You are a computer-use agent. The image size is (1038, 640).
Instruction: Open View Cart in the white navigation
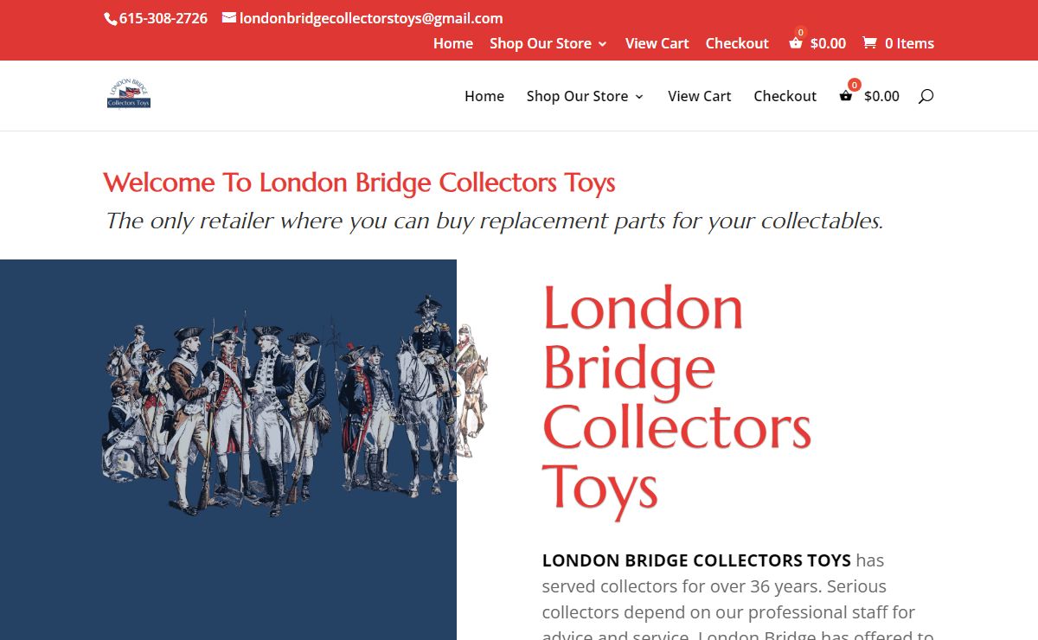tap(700, 96)
